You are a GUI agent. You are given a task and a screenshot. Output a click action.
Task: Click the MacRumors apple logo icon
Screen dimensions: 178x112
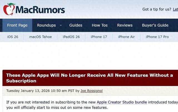pos(9,9)
